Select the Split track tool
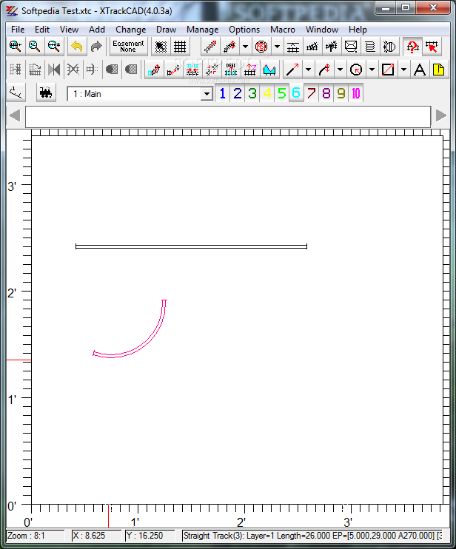The image size is (456, 549). 212,70
